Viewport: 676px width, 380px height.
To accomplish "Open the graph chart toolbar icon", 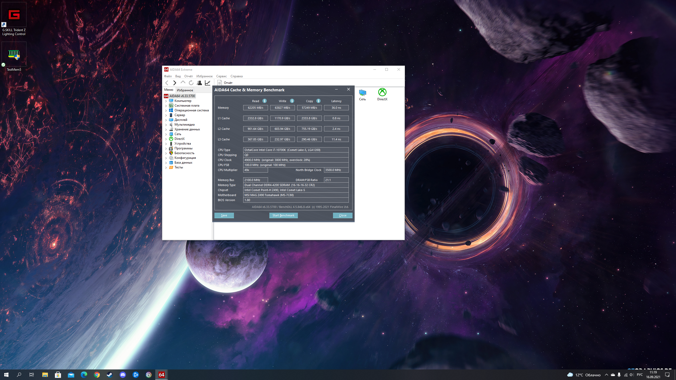I will point(208,83).
